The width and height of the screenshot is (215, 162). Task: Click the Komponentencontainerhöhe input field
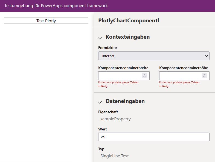point(180,76)
